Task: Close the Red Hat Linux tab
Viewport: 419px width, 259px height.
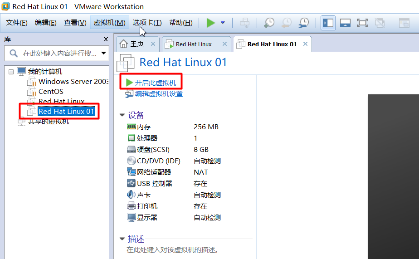Action: [225, 44]
